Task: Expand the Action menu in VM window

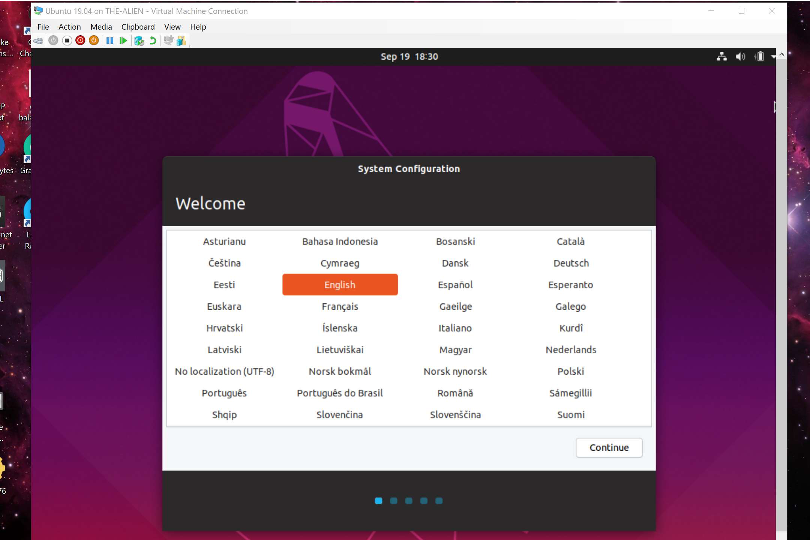Action: click(69, 27)
